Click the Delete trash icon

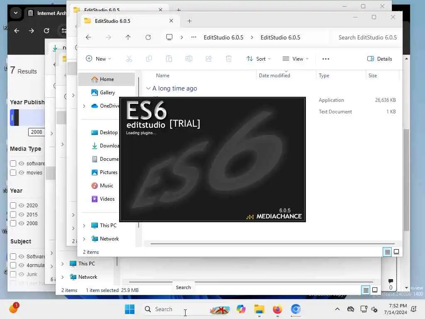point(229,59)
